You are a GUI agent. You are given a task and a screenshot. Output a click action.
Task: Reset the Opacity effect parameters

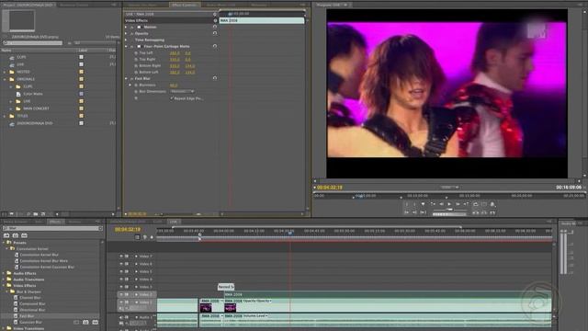215,33
